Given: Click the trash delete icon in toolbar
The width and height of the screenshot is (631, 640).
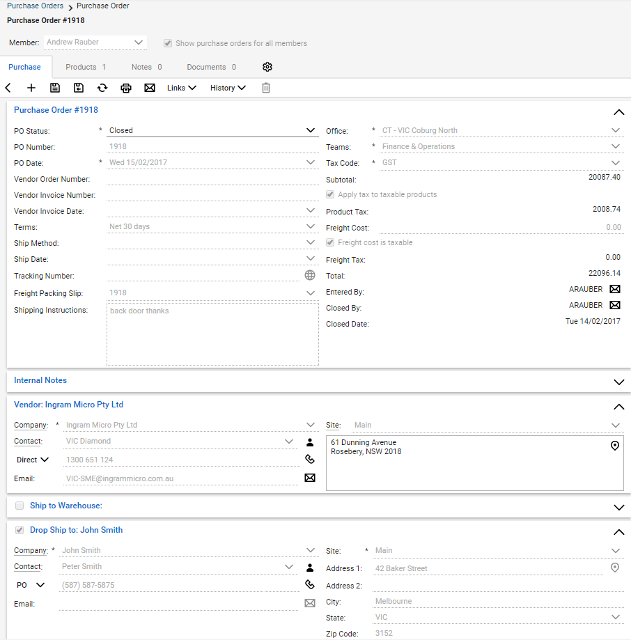Looking at the screenshot, I should coord(265,88).
